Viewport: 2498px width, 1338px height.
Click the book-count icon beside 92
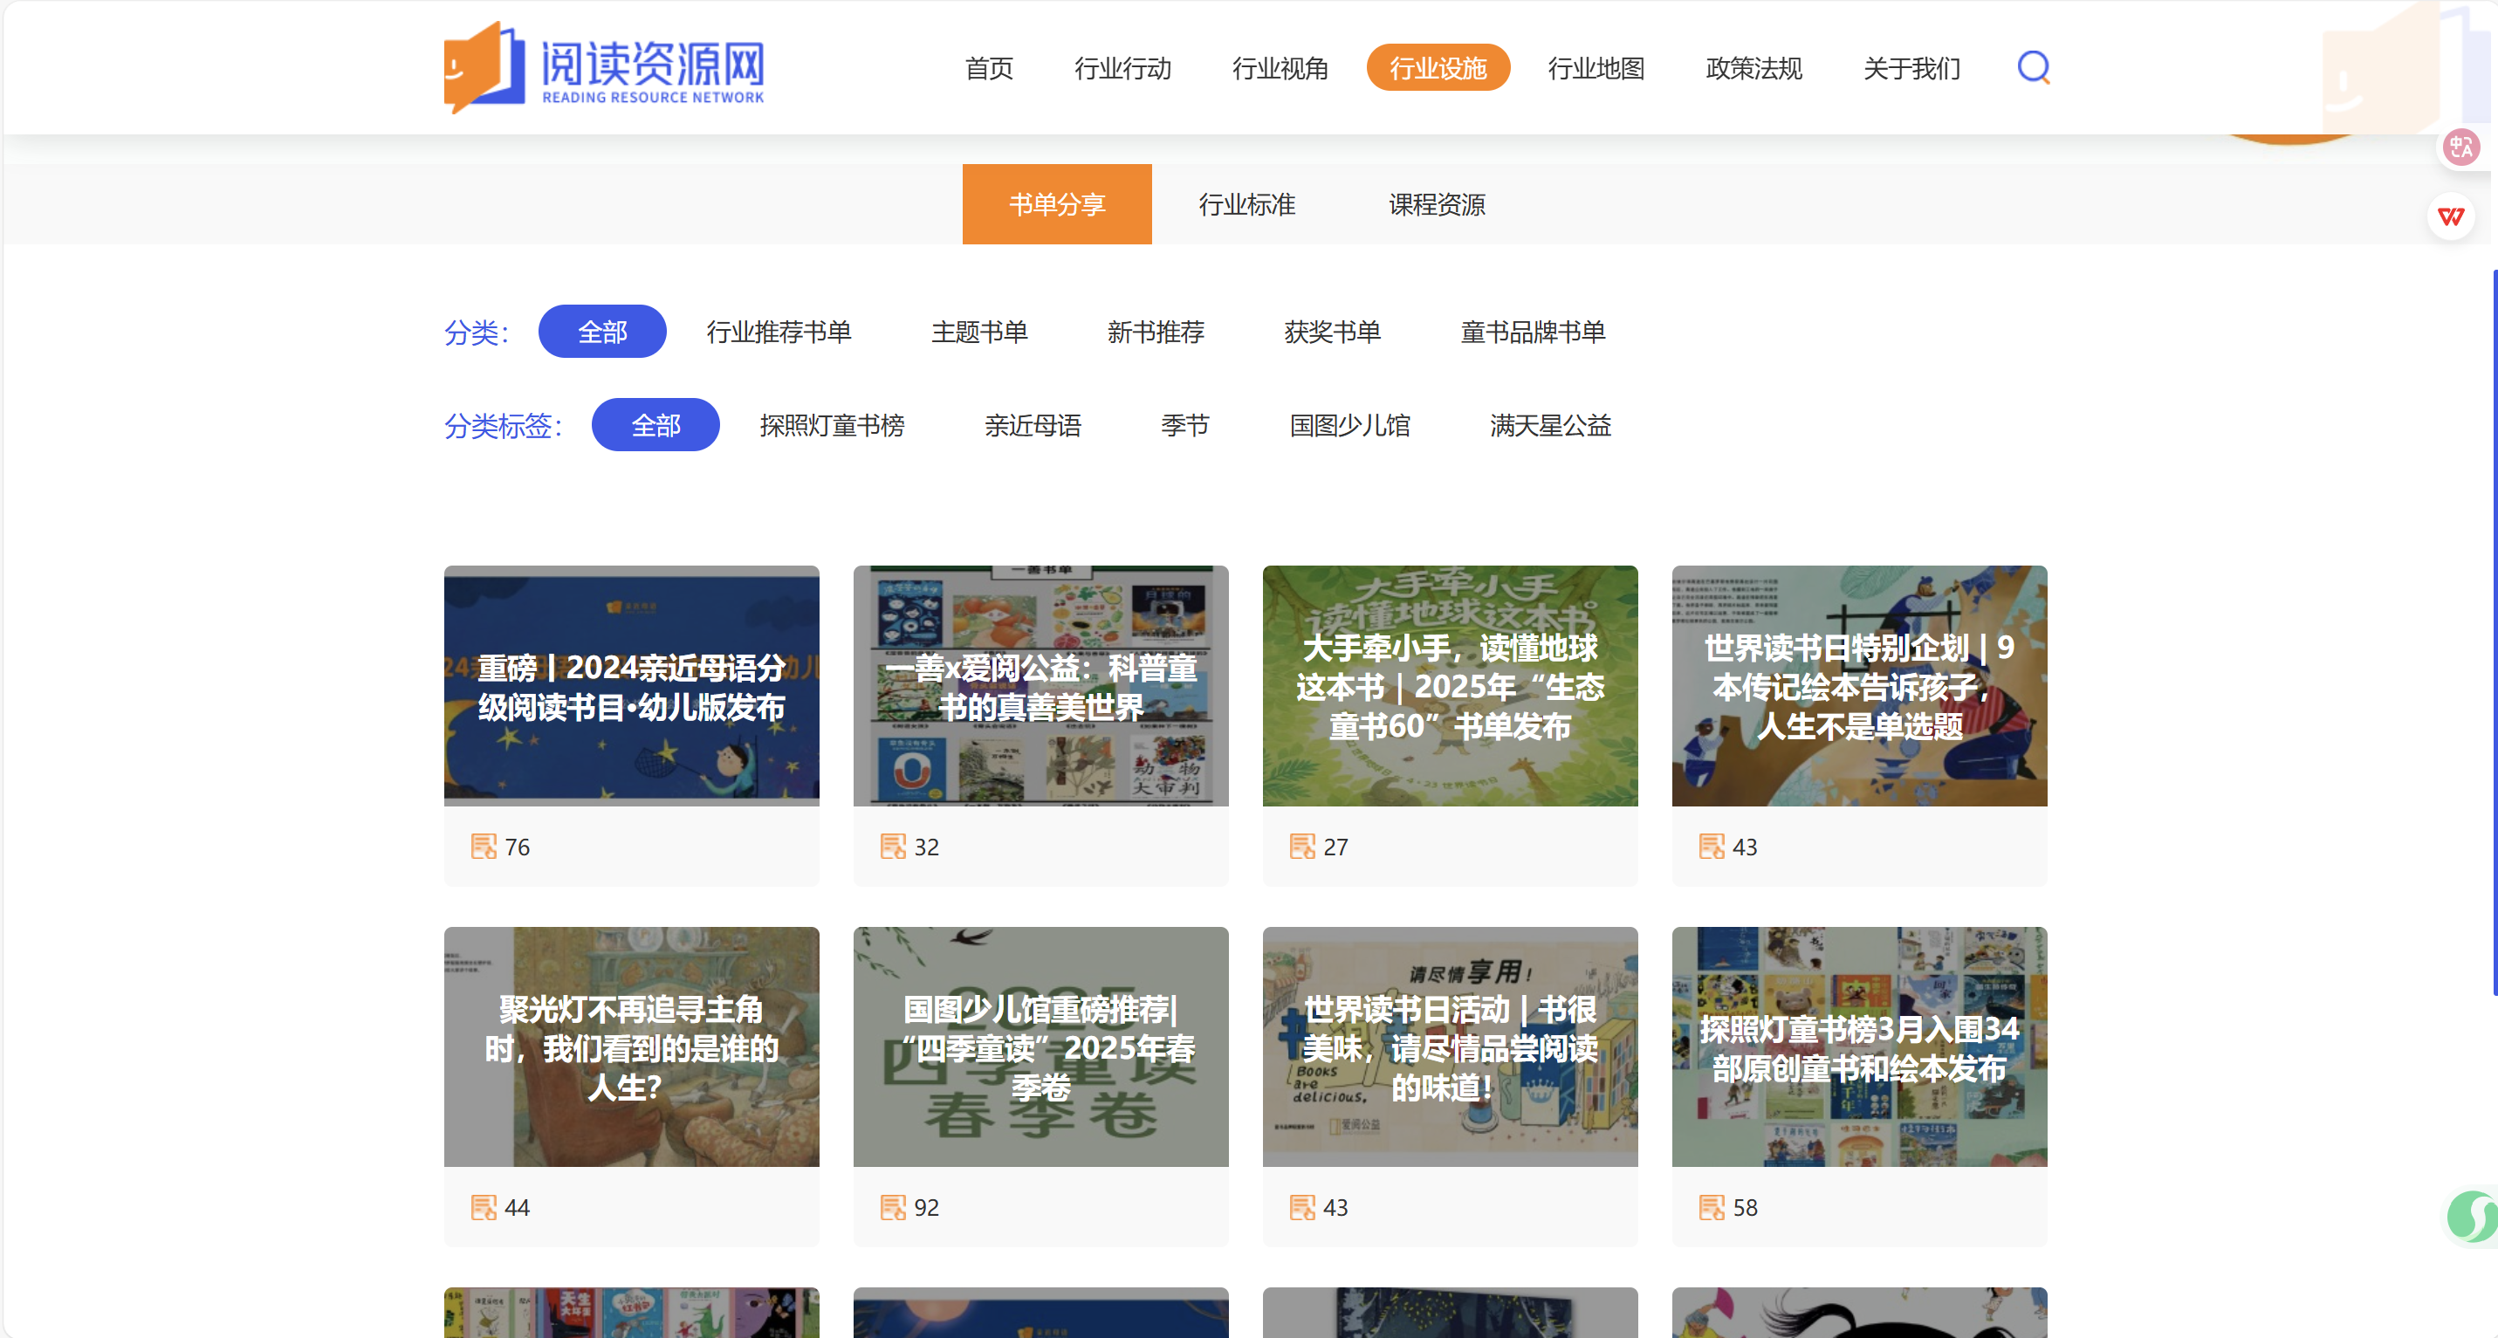[892, 1207]
